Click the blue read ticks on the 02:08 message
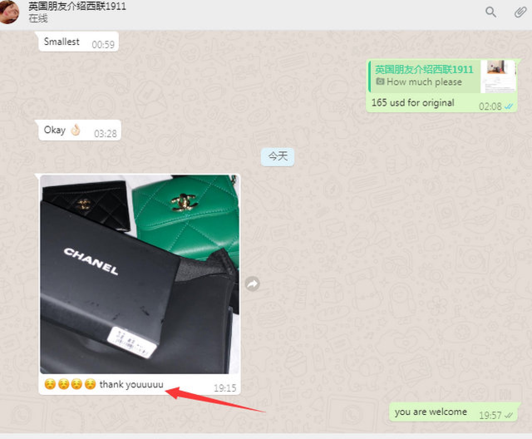This screenshot has height=439, width=532. [508, 106]
